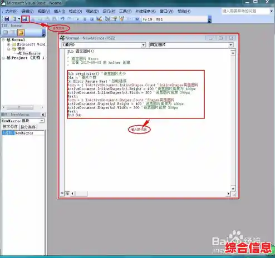Click the View Microsoft Word toolbar icon
The width and height of the screenshot is (275, 258).
(7, 19)
